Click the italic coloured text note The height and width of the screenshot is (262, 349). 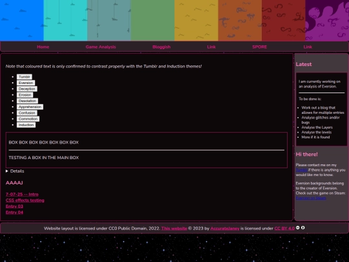click(x=103, y=67)
